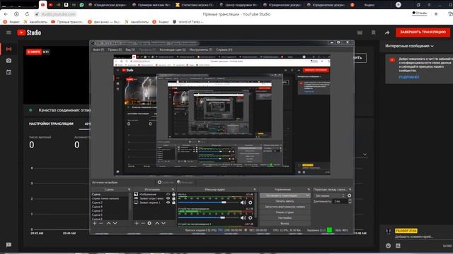Click the ПОДРОБНЕЕ link in chat notice
The image size is (453, 254).
tap(408, 77)
